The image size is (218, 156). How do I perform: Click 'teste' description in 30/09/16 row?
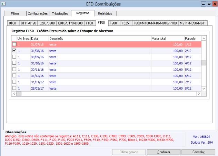point(53,57)
